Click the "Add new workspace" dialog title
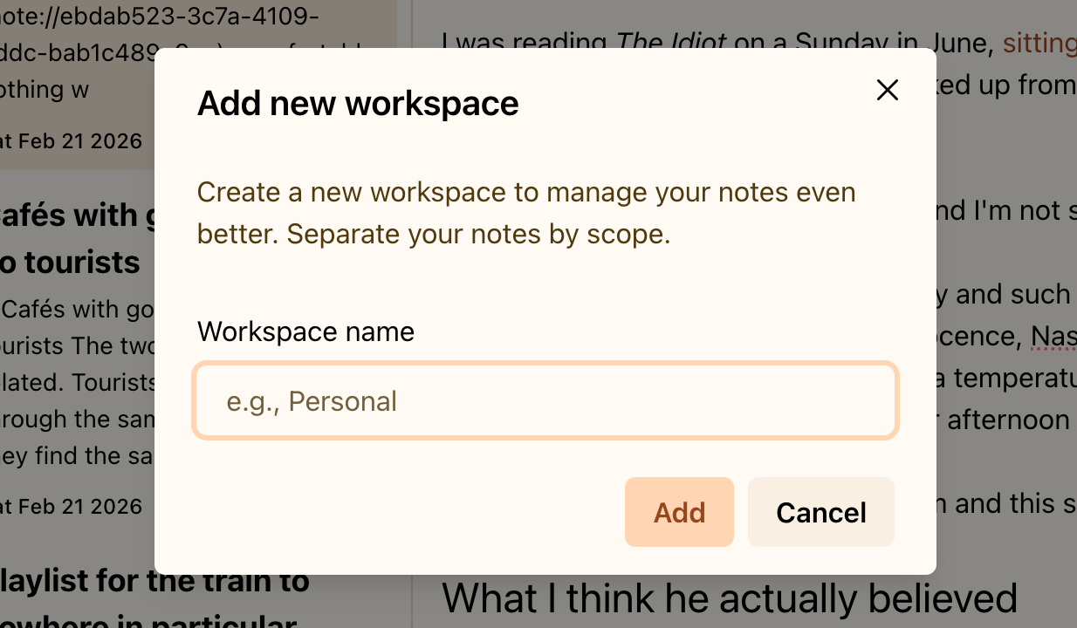1077x628 pixels. point(358,103)
